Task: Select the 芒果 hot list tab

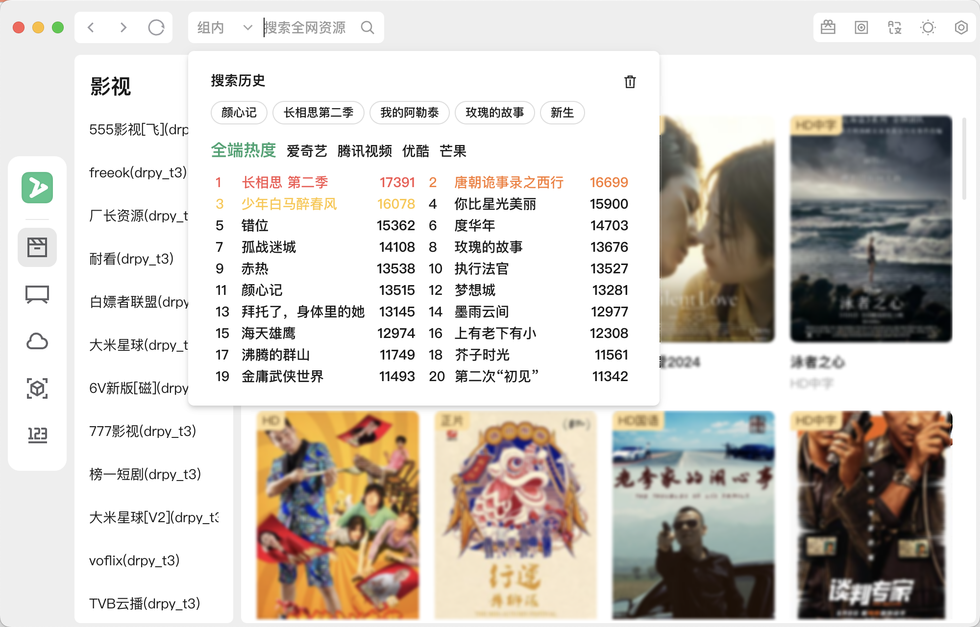Action: click(453, 151)
